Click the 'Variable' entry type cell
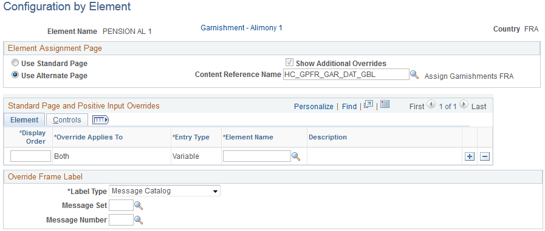This screenshot has width=545, height=231. point(185,156)
